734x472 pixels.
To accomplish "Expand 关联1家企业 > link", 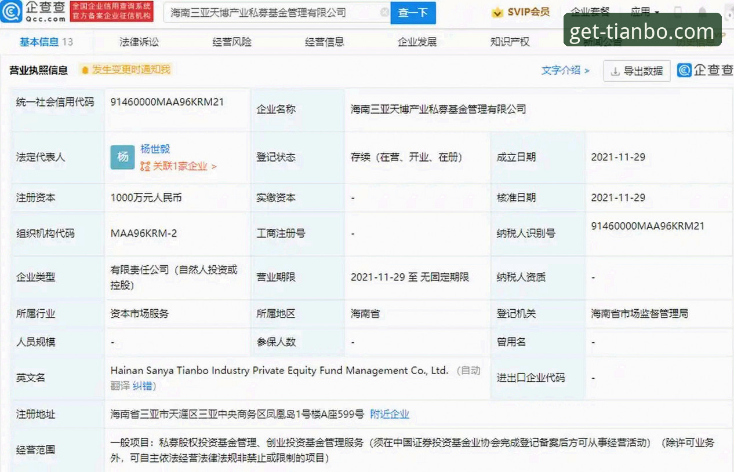I will pyautogui.click(x=184, y=166).
